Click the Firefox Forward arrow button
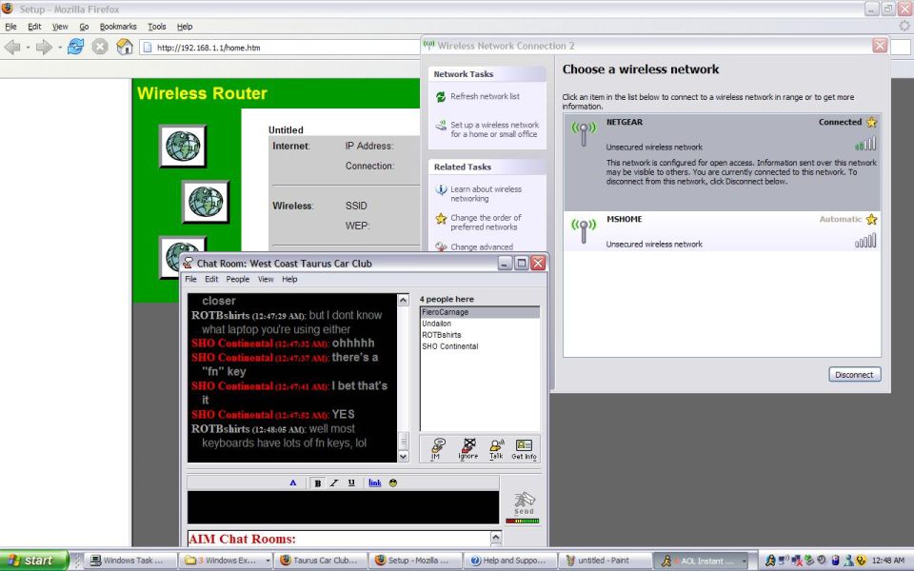The image size is (914, 571). (44, 48)
